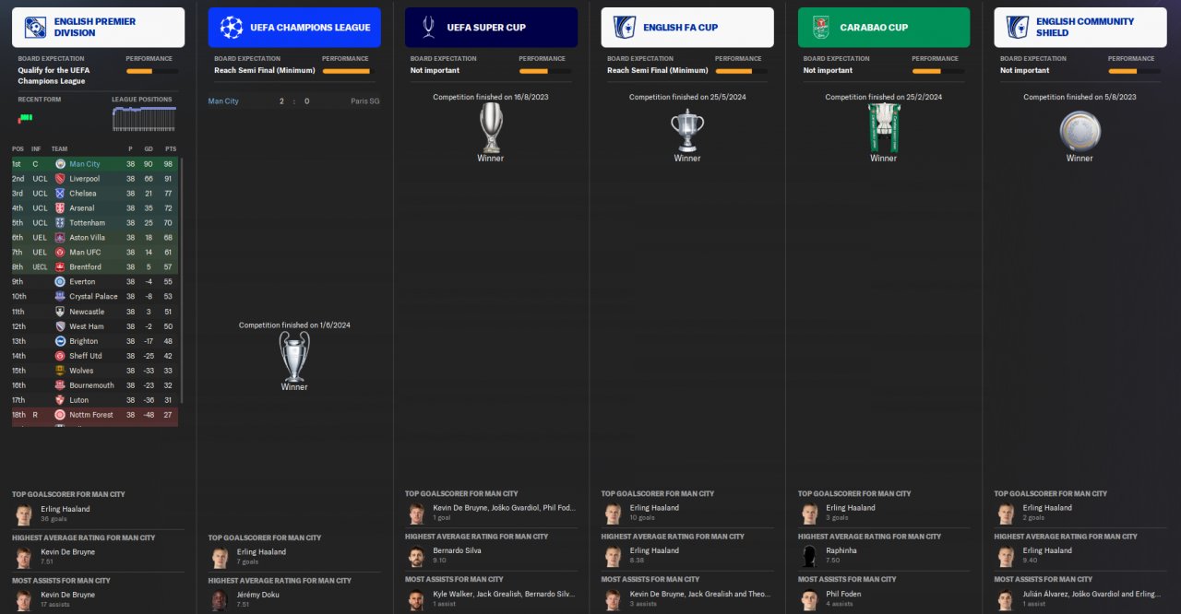
Task: Open the UEFA Champions League header
Action: tap(294, 28)
